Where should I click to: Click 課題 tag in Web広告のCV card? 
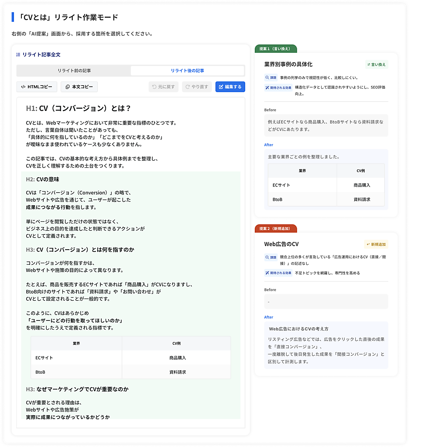pyautogui.click(x=271, y=257)
